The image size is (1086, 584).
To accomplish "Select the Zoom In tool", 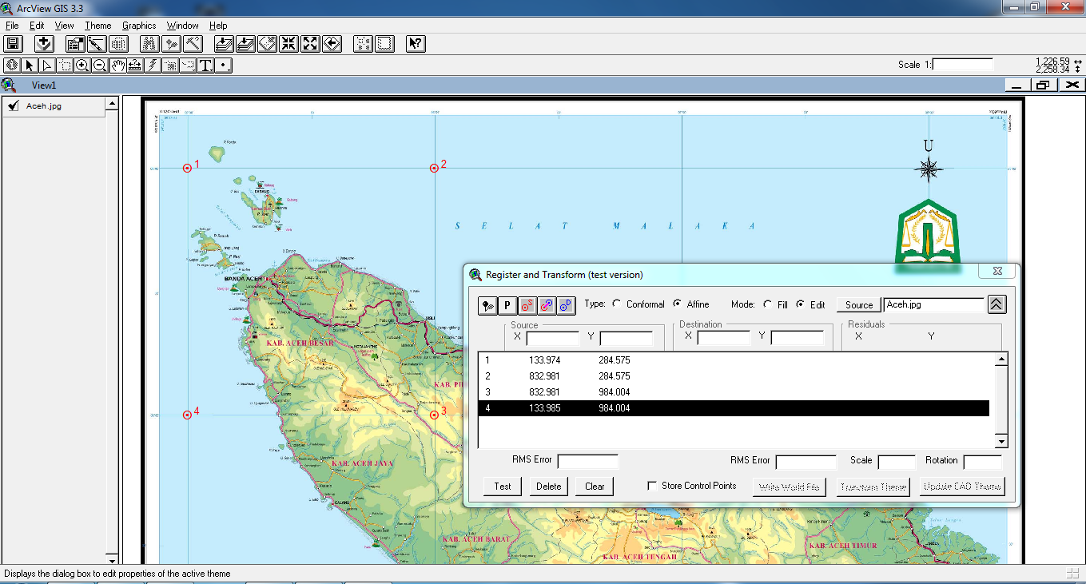I will pyautogui.click(x=82, y=66).
